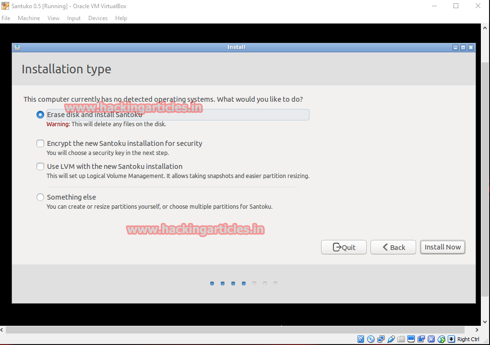Enable Use LVM with new Santoku installation
Image resolution: width=490 pixels, height=345 pixels.
[x=40, y=167]
